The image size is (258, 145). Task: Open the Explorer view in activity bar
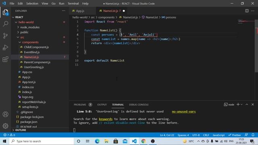tap(5, 12)
